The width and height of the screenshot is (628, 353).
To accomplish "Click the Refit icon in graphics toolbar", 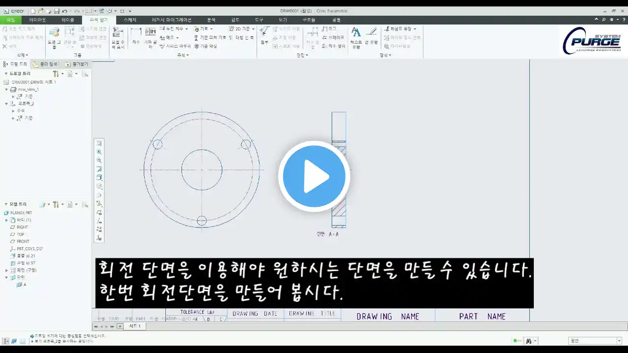I will tap(99, 144).
